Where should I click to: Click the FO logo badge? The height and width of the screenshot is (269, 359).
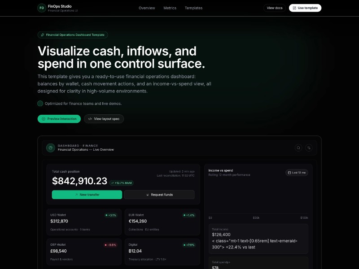42,8
